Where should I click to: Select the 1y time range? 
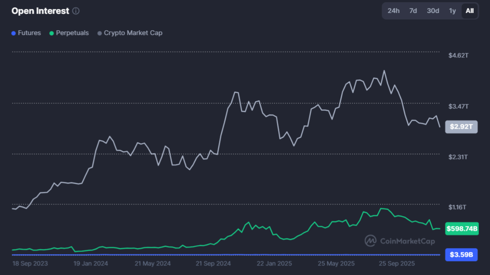452,11
